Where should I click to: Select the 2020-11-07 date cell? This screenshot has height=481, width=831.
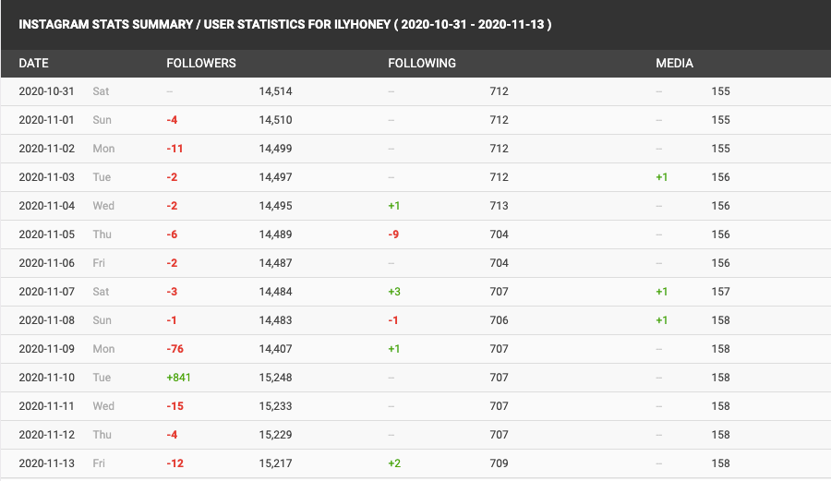(x=46, y=292)
